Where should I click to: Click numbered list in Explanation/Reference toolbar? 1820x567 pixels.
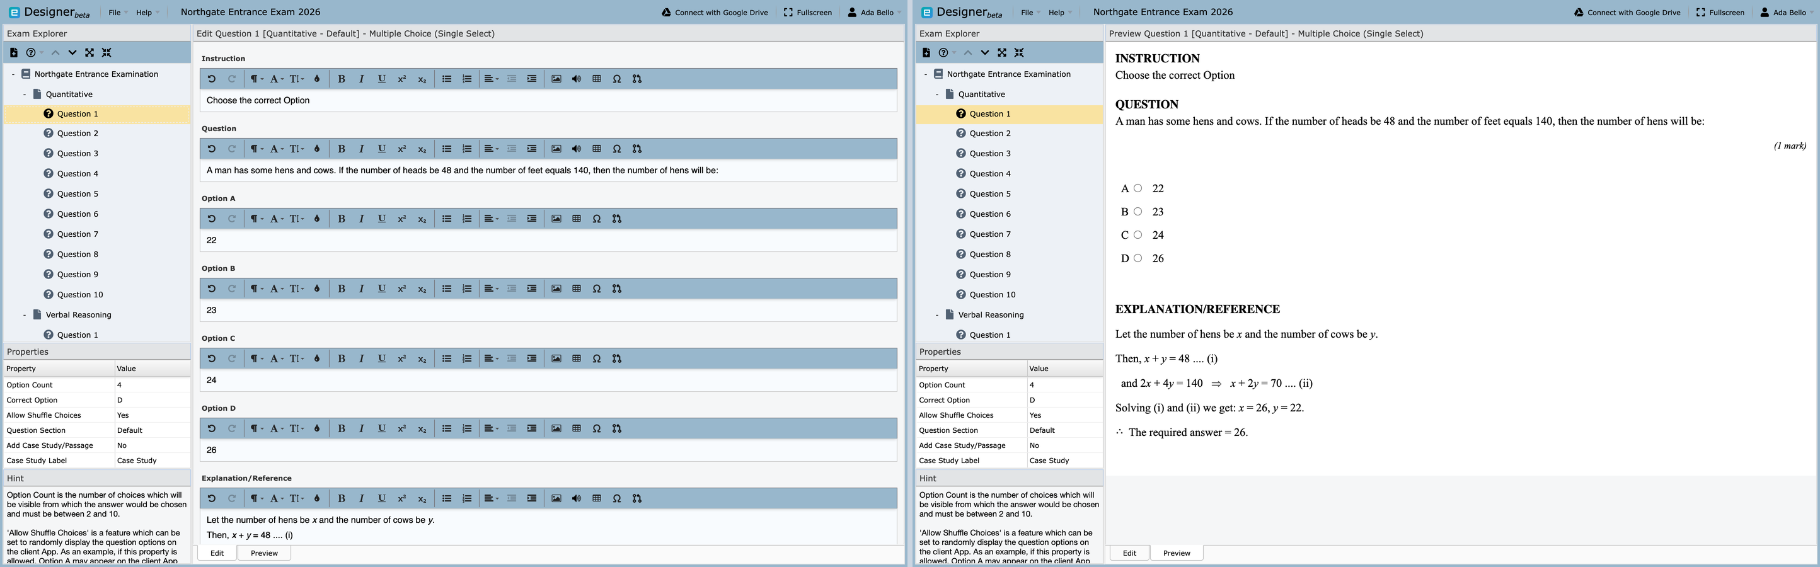(x=467, y=498)
